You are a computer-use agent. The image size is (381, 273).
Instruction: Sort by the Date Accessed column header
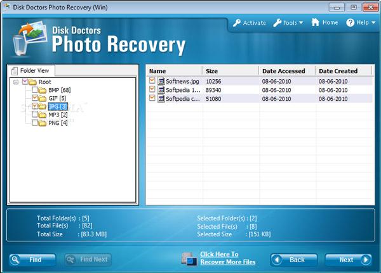287,71
